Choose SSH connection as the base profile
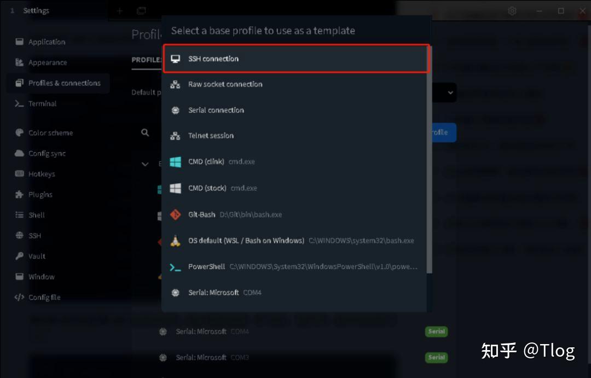 coord(296,59)
